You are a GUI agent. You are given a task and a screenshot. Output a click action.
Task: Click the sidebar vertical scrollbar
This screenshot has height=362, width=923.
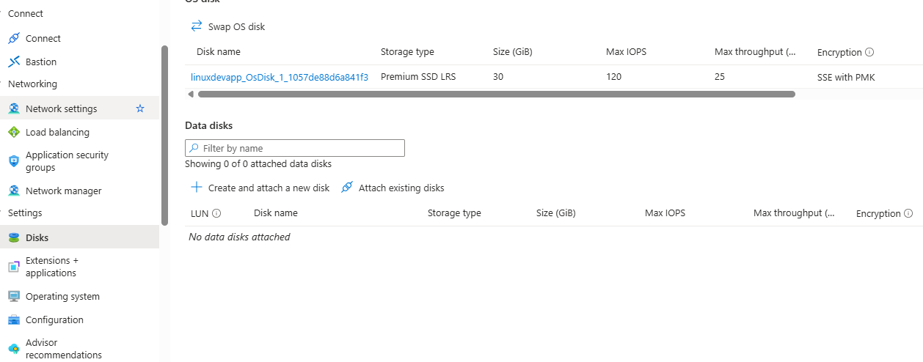coord(164,136)
